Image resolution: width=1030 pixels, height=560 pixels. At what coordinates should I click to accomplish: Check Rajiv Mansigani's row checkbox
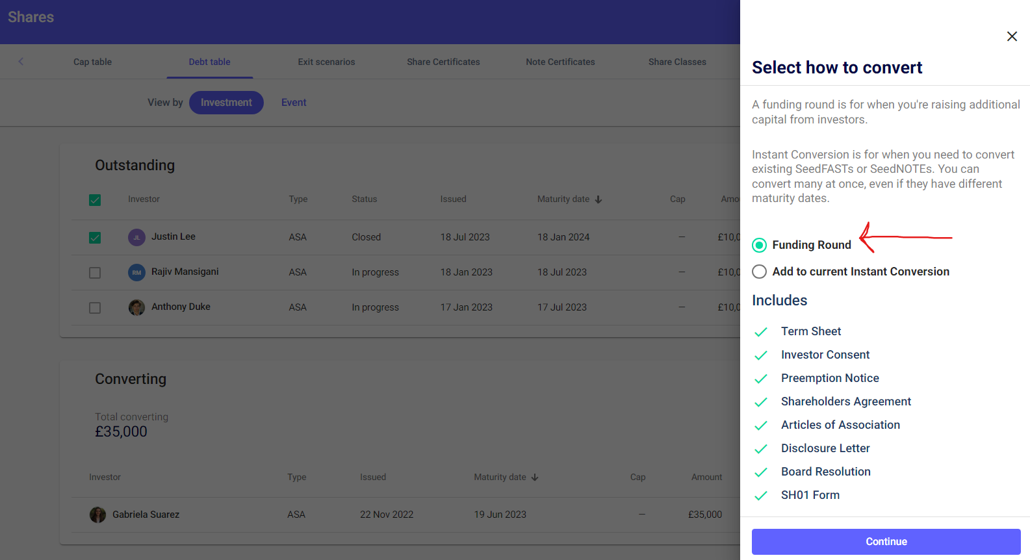95,273
